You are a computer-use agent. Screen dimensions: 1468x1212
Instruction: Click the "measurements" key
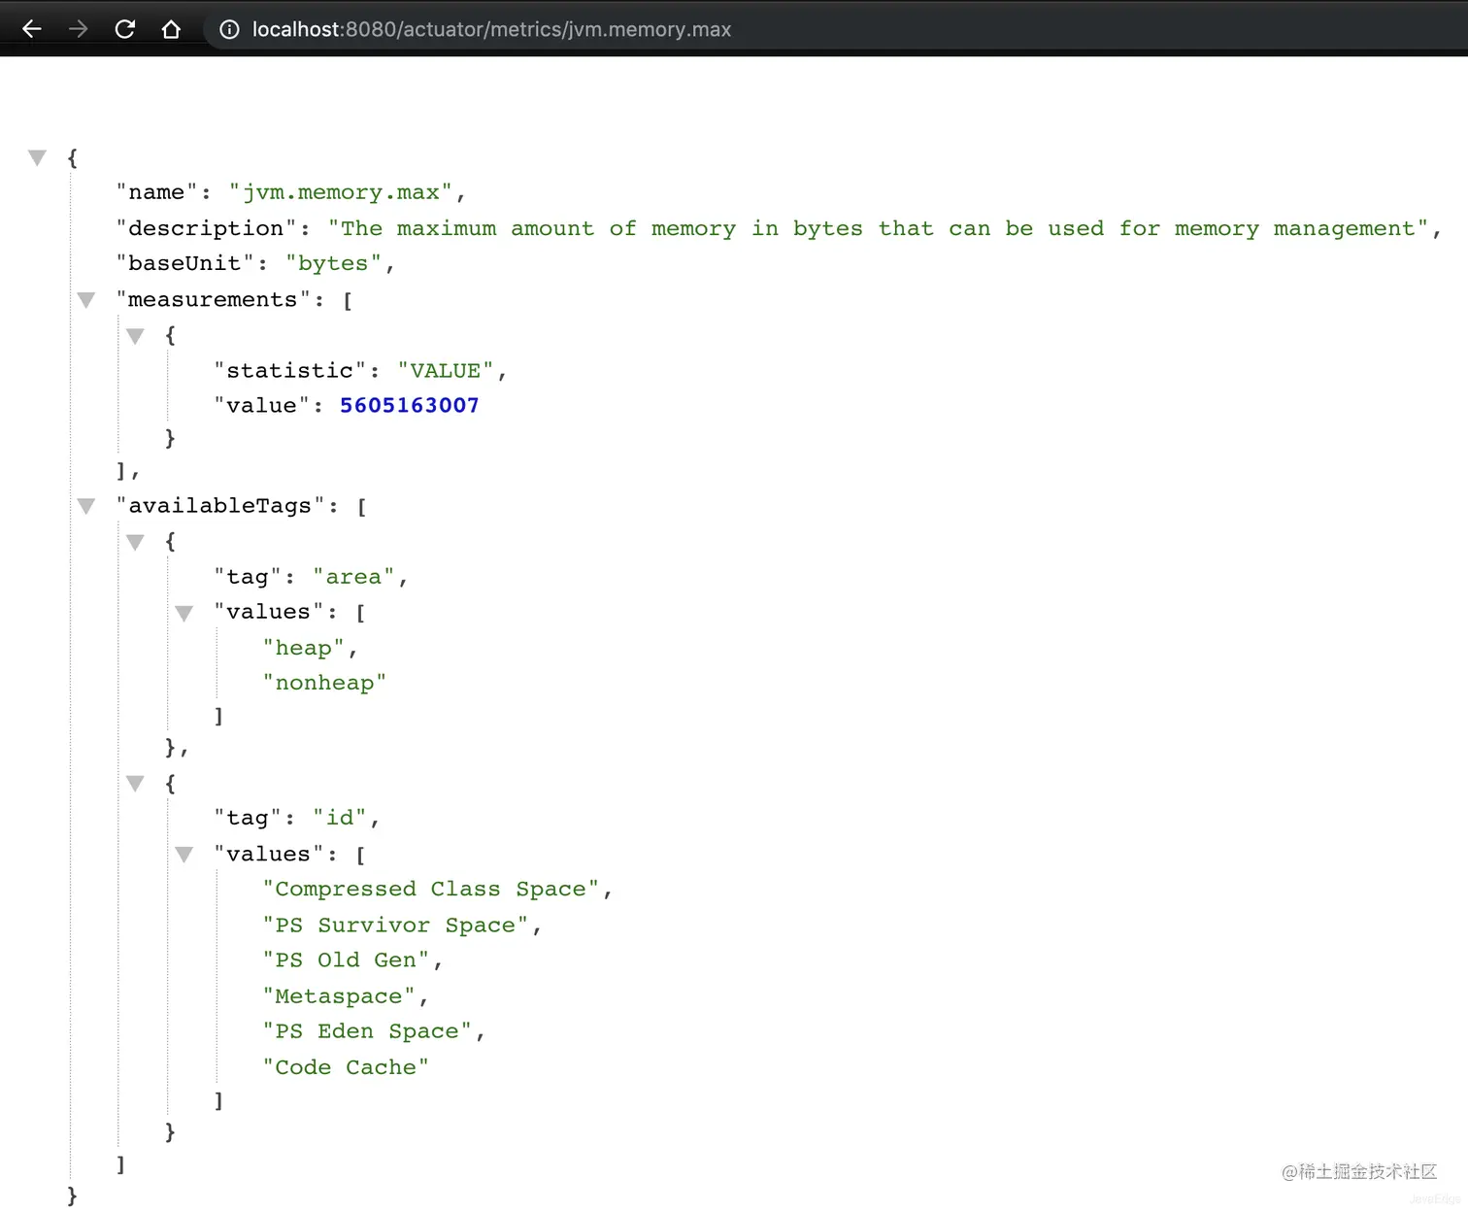pos(214,299)
